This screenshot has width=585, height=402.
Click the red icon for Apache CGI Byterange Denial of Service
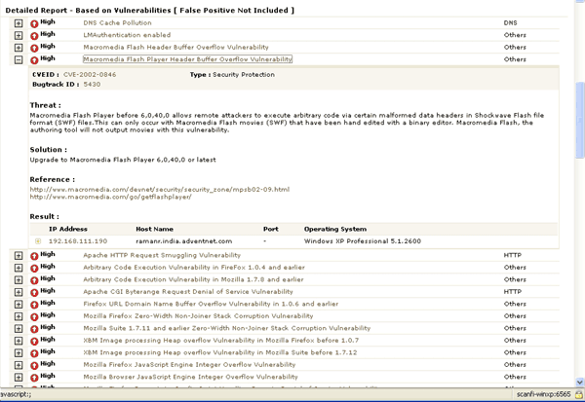click(x=34, y=292)
